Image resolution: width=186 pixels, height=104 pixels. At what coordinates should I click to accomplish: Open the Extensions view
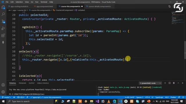tap(3, 35)
